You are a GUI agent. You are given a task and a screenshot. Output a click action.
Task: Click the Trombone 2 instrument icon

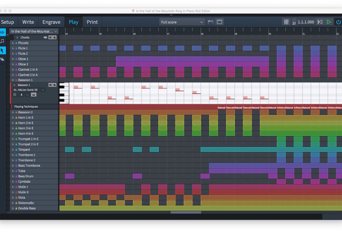click(x=16, y=160)
